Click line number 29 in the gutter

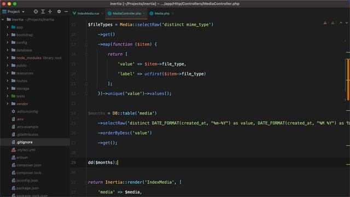73,163
